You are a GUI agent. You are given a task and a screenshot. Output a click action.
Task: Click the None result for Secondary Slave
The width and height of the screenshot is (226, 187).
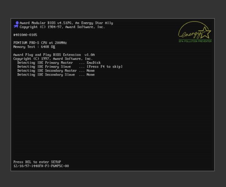coord(90,75)
